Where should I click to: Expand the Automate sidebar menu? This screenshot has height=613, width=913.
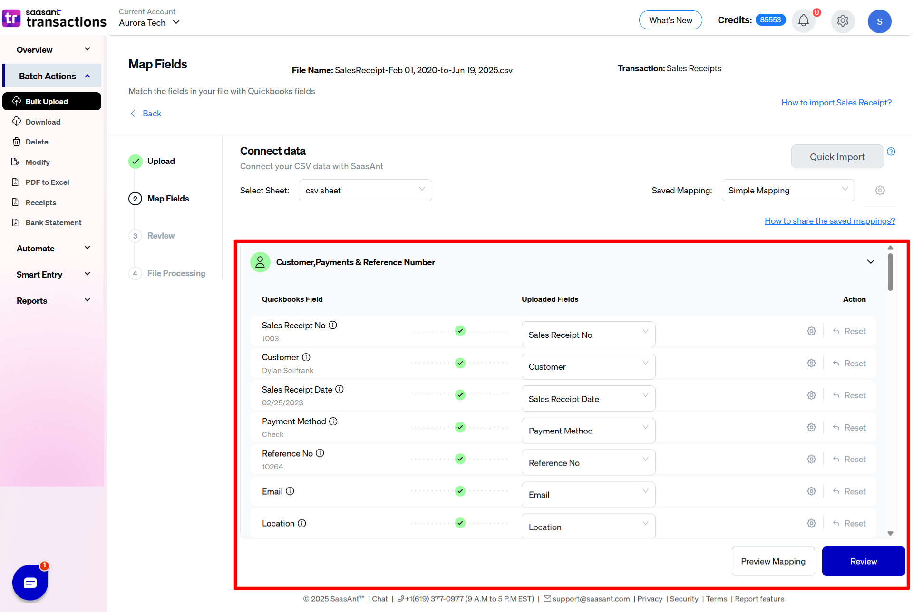[52, 248]
